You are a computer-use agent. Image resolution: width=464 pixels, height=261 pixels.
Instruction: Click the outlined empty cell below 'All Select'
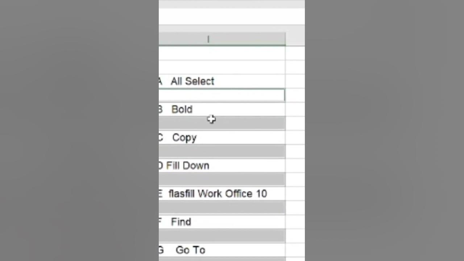[x=221, y=95]
